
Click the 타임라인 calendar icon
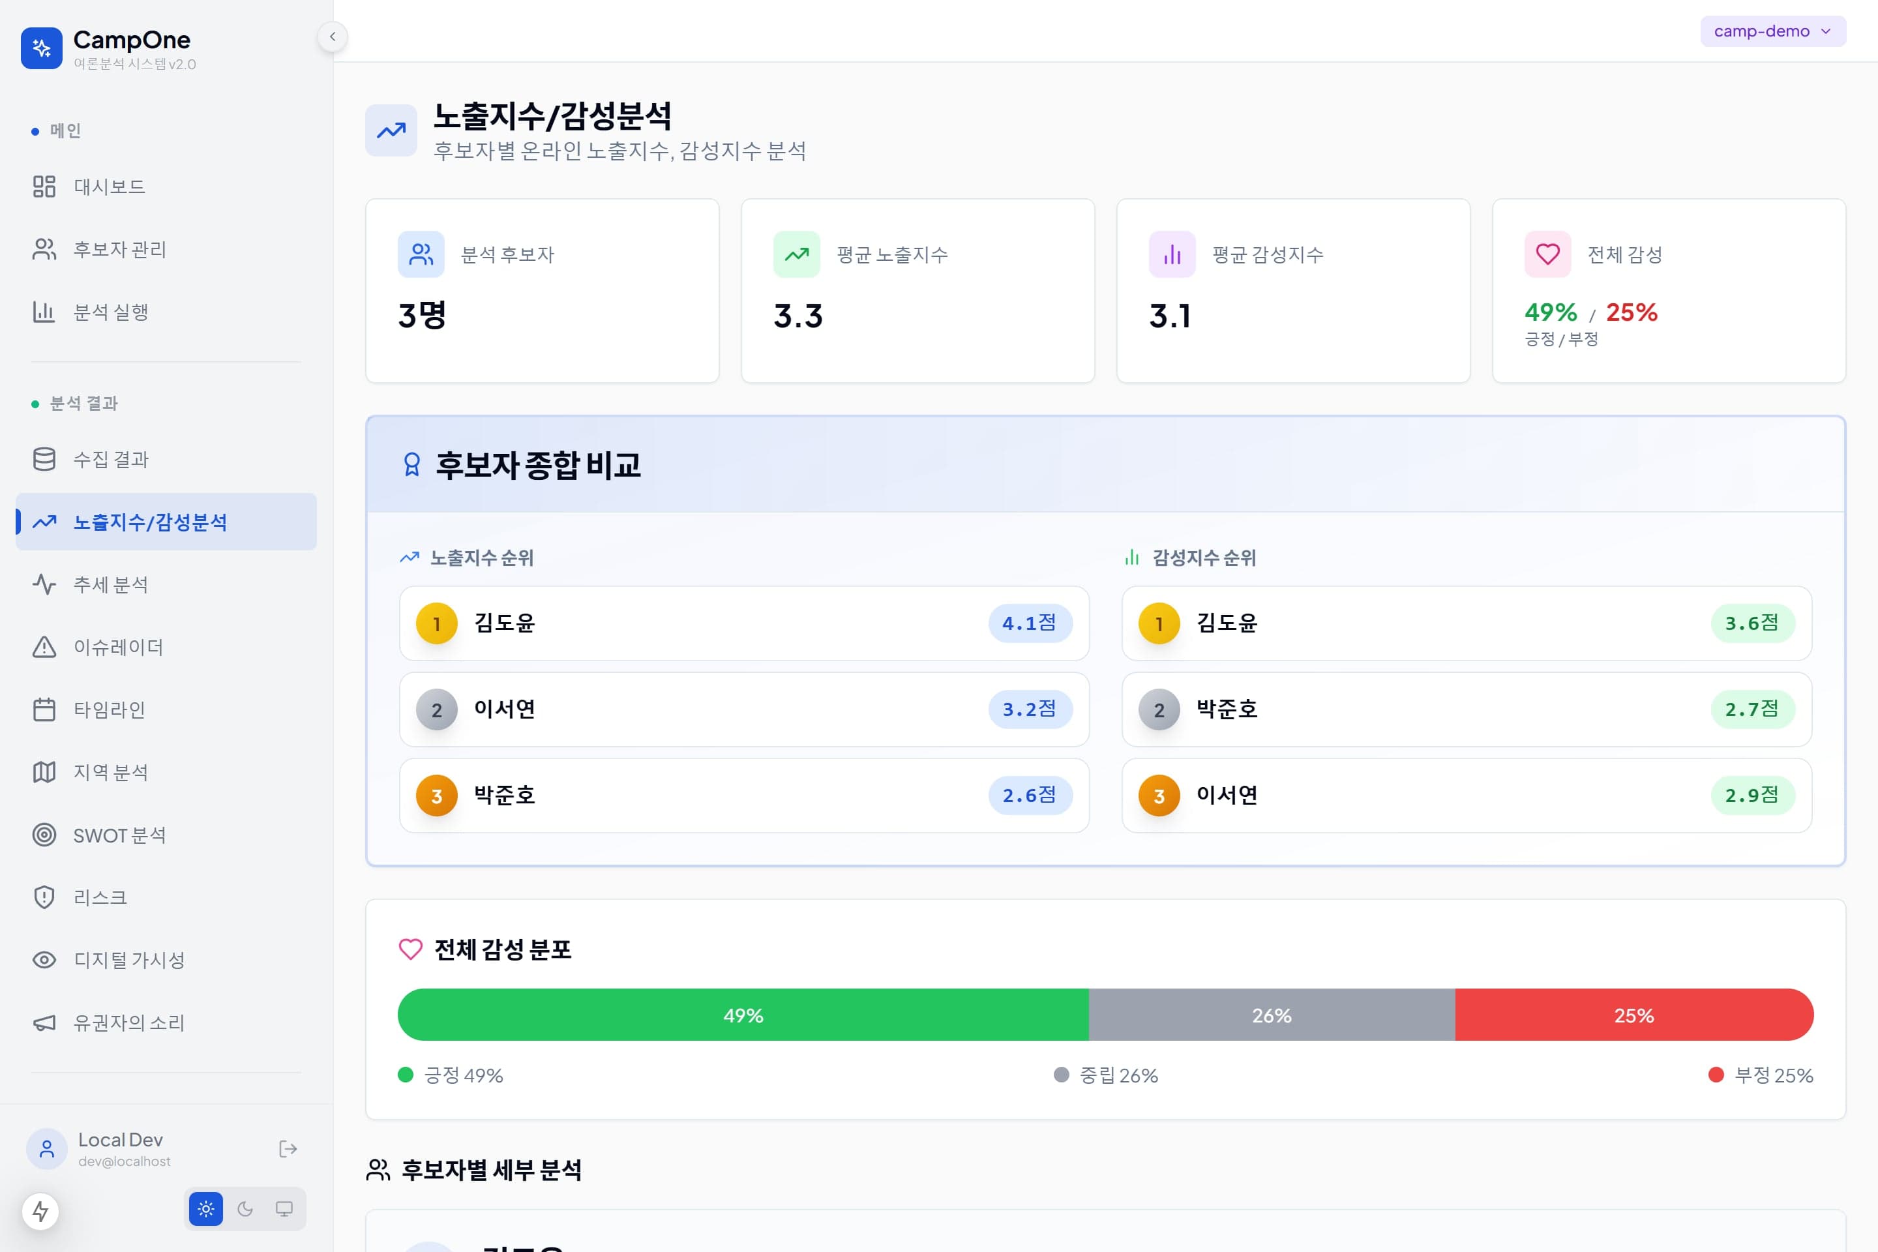click(44, 709)
